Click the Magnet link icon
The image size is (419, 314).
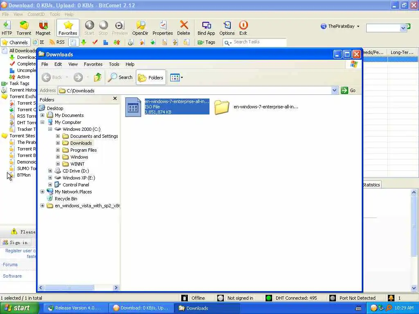(43, 28)
